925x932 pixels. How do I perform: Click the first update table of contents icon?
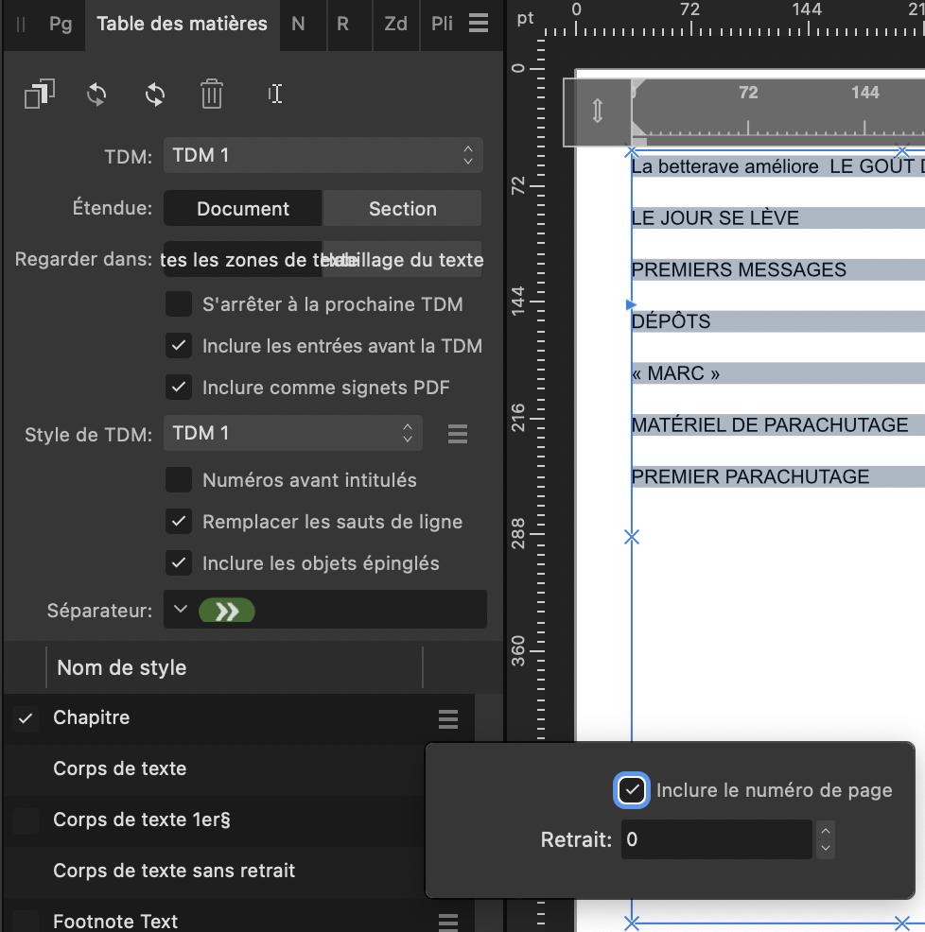click(x=96, y=95)
